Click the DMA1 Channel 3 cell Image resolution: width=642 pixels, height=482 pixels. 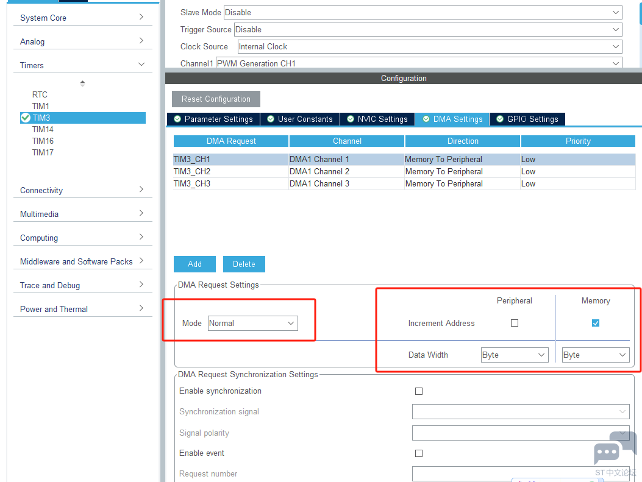(x=347, y=183)
